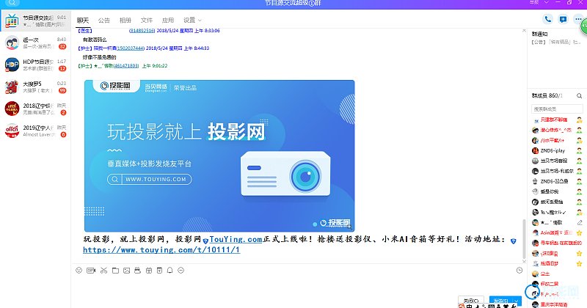Open the more options ellipsis in header

point(578,19)
